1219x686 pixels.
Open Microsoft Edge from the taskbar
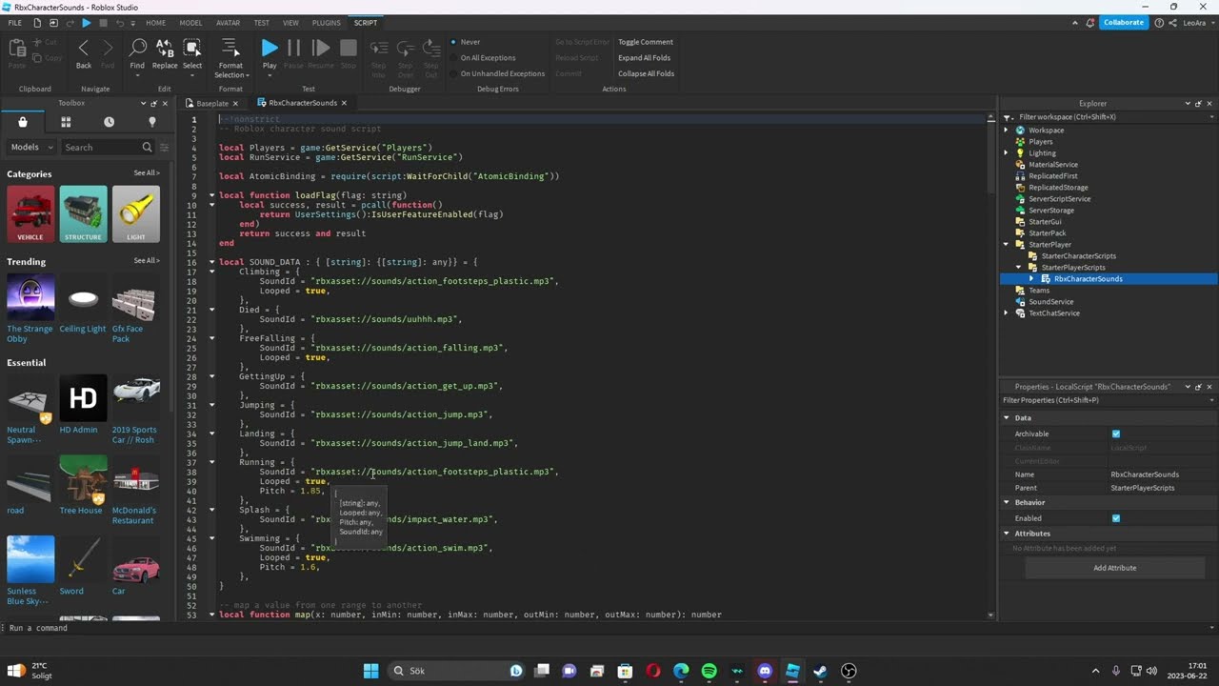pyautogui.click(x=681, y=671)
